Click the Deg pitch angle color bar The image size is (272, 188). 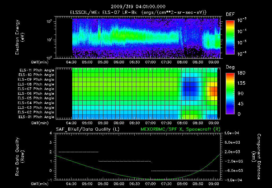pos(230,93)
